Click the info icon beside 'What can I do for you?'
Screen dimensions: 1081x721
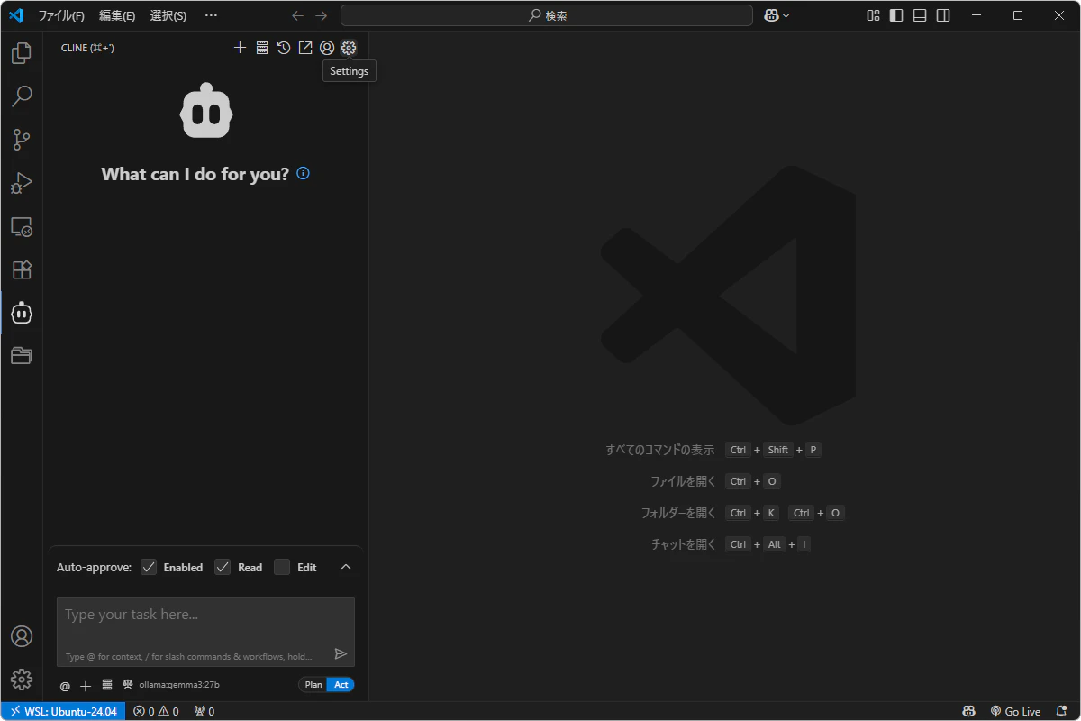303,173
